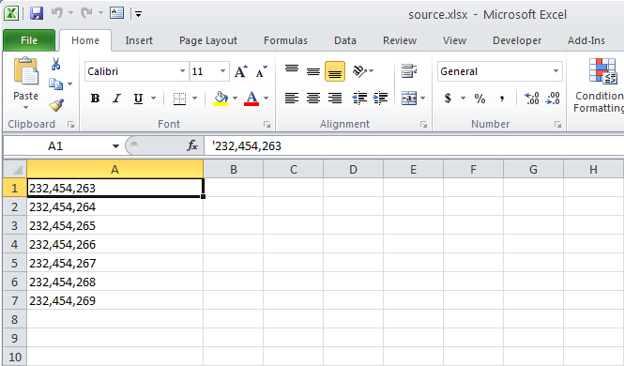Open the font size 11 dropdown
Image resolution: width=624 pixels, height=366 pixels.
coord(222,71)
